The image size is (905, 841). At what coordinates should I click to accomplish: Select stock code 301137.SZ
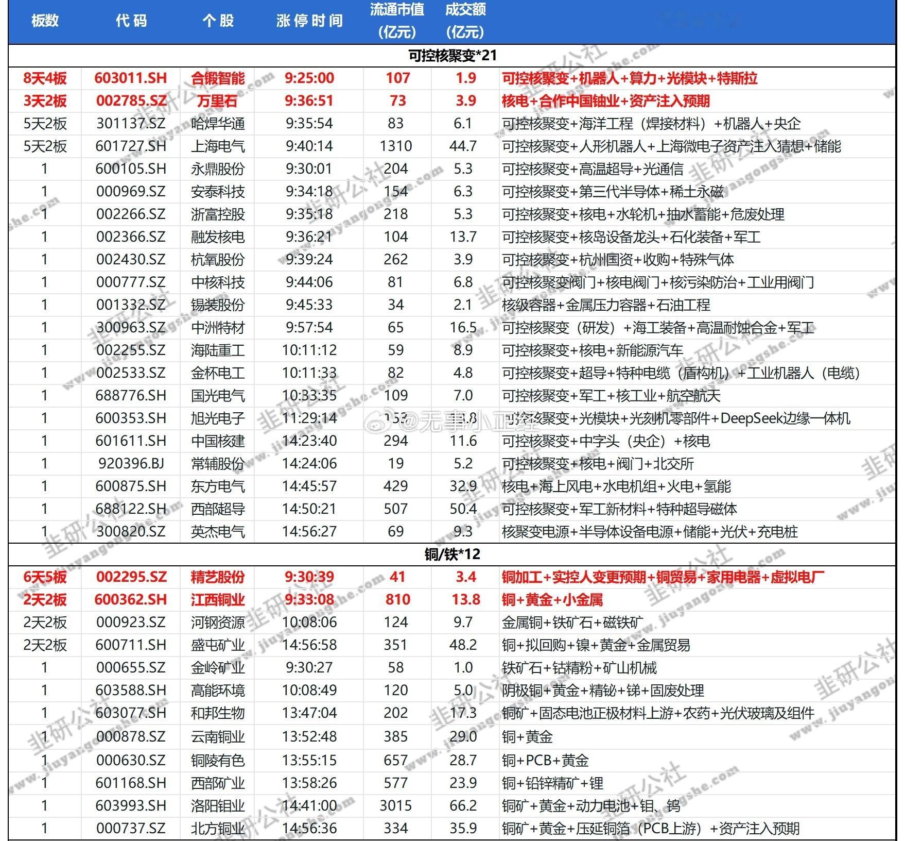131,123
